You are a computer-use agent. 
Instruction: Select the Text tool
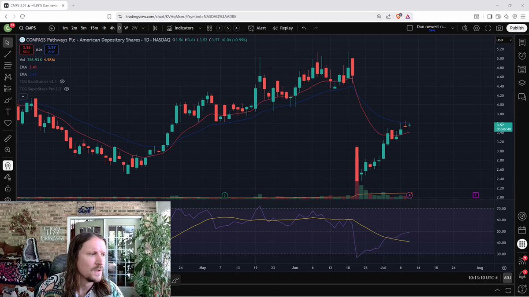[x=7, y=112]
